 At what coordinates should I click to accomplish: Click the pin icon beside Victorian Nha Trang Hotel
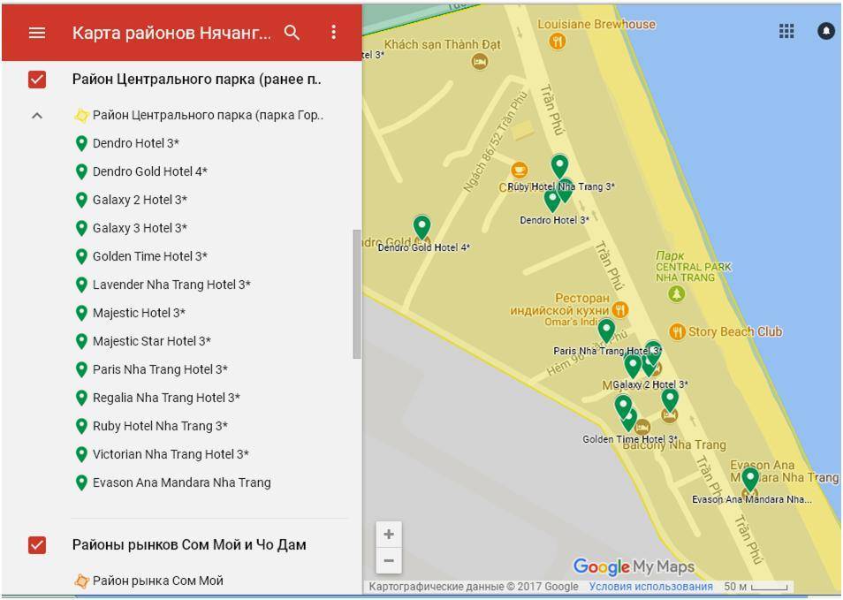pyautogui.click(x=81, y=454)
